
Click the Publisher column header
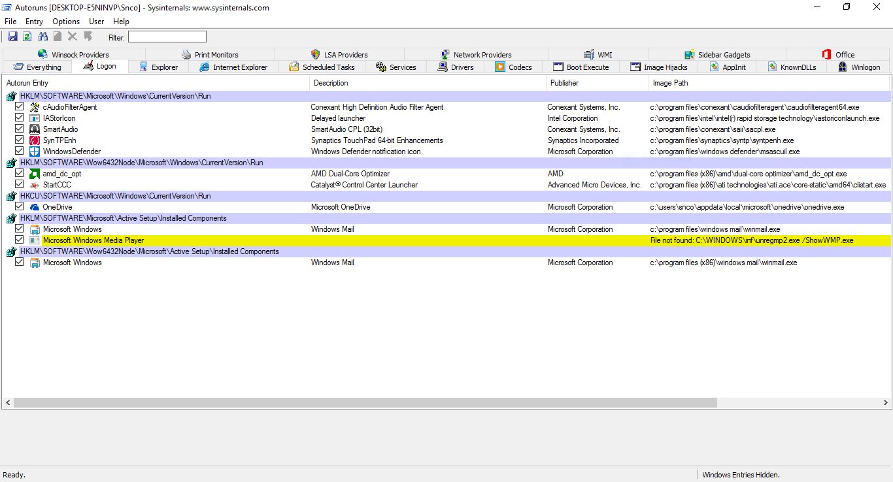pos(598,83)
